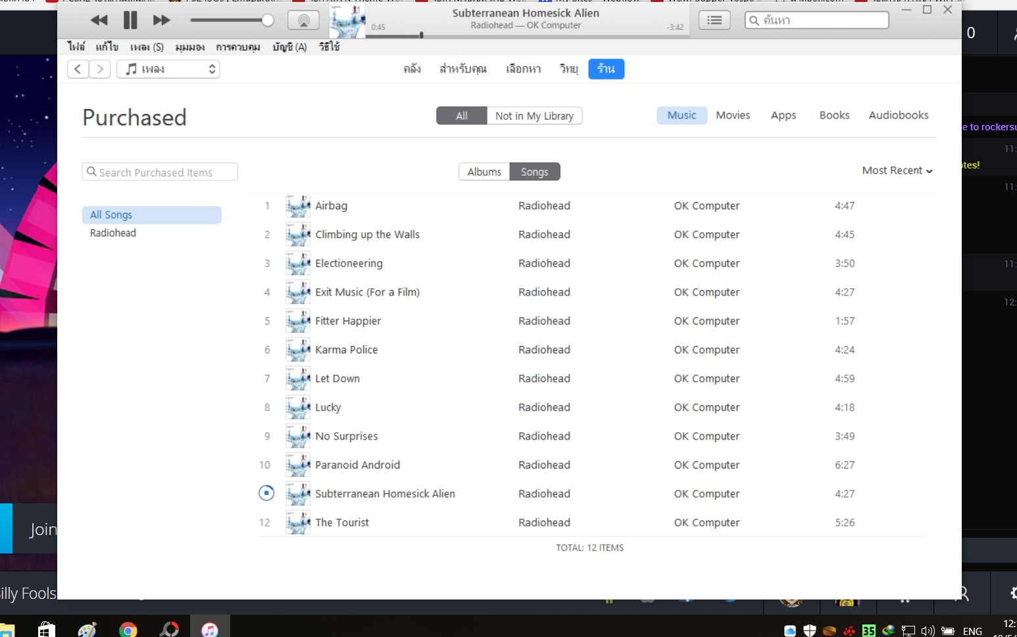This screenshot has height=637, width=1017.
Task: Click the iTunes icon in the taskbar
Action: (x=210, y=630)
